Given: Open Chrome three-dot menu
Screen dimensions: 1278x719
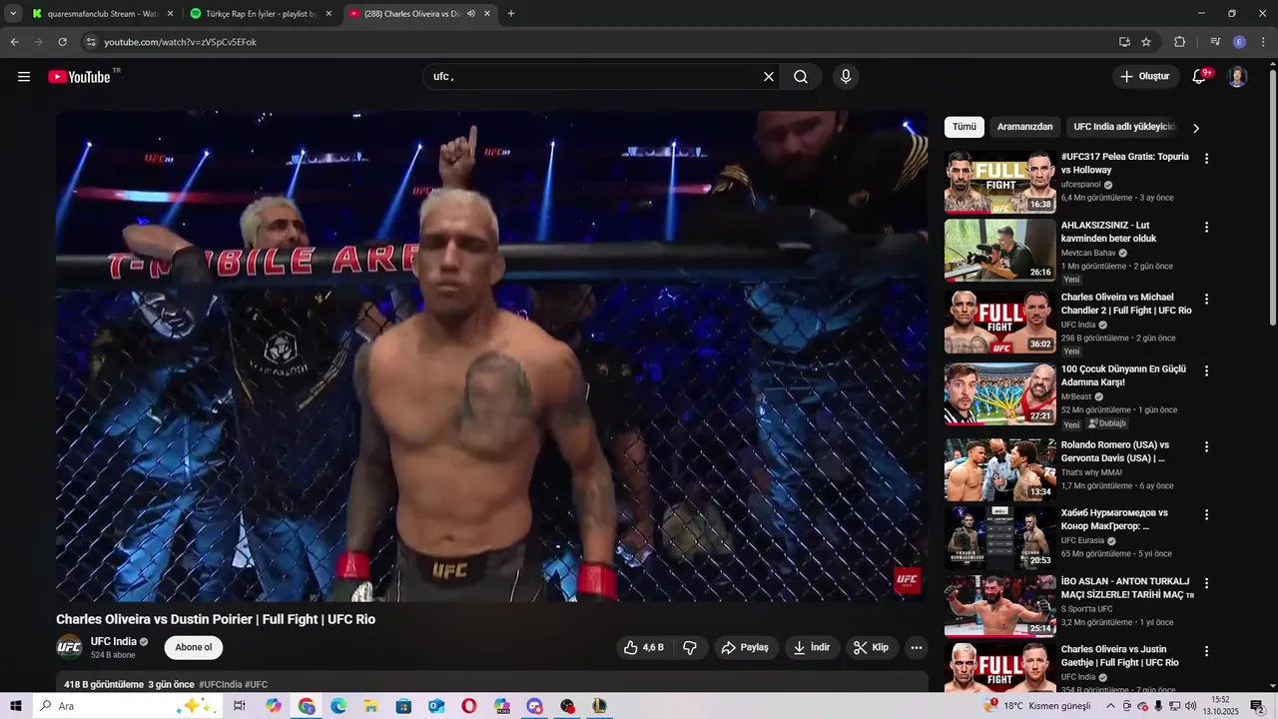Looking at the screenshot, I should coord(1262,42).
